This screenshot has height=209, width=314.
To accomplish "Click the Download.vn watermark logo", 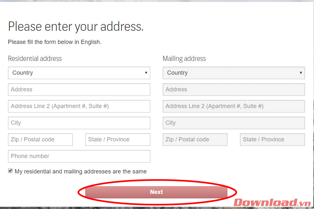I will 272,202.
